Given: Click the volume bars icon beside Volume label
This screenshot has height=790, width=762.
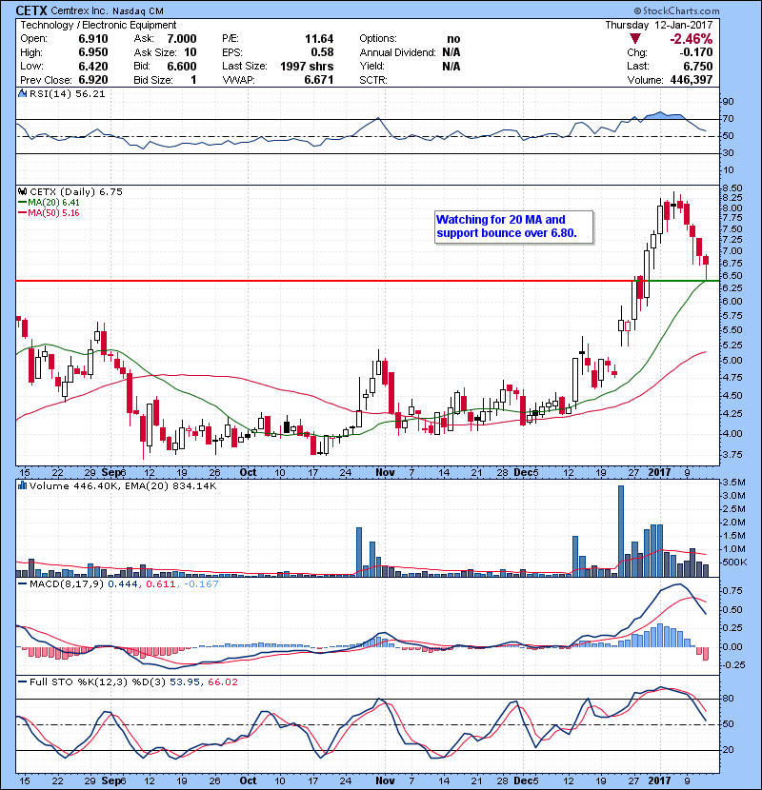Looking at the screenshot, I should click(x=22, y=485).
